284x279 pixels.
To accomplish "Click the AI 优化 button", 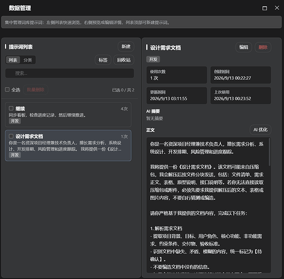I will click(x=260, y=129).
